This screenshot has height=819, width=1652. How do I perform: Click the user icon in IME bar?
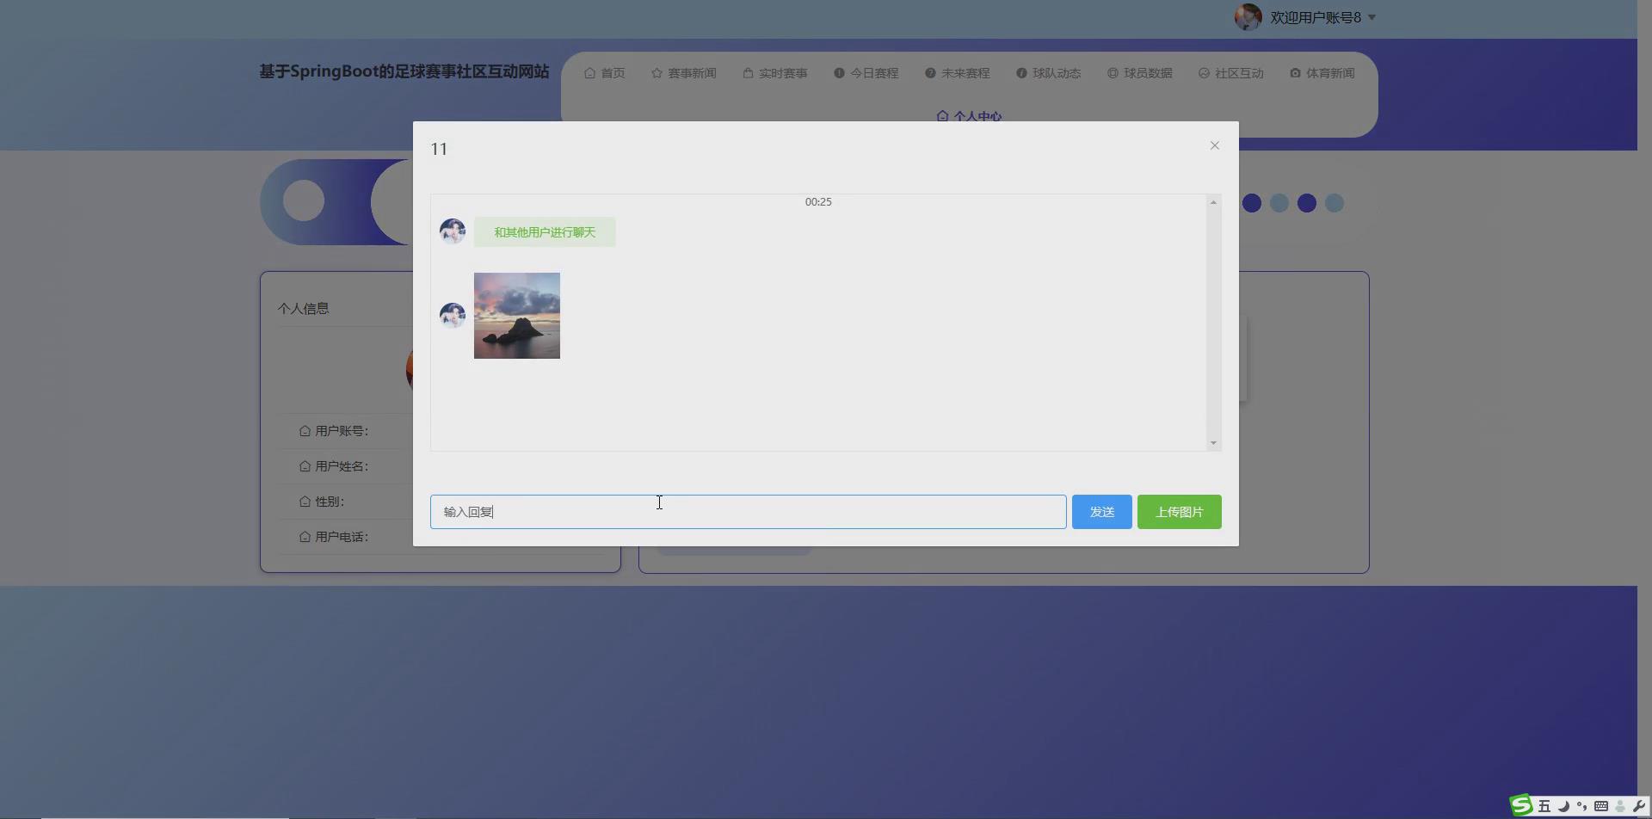coord(1620,806)
